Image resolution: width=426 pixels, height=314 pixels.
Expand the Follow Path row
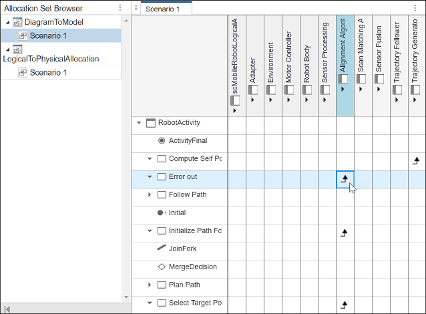[150, 195]
